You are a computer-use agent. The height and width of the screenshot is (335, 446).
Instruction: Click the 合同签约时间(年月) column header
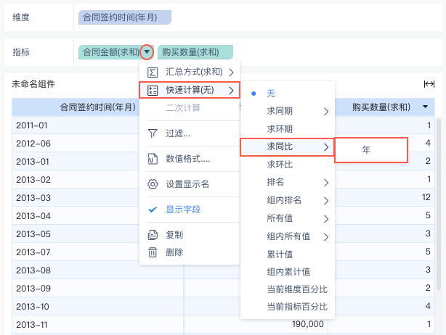click(x=97, y=107)
